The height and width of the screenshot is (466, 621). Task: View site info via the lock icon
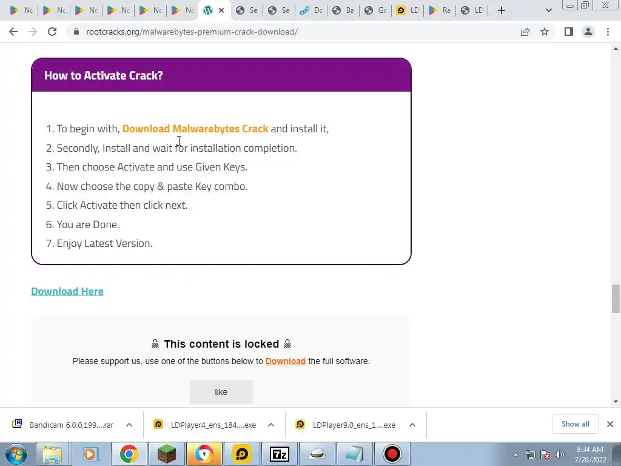[x=76, y=32]
